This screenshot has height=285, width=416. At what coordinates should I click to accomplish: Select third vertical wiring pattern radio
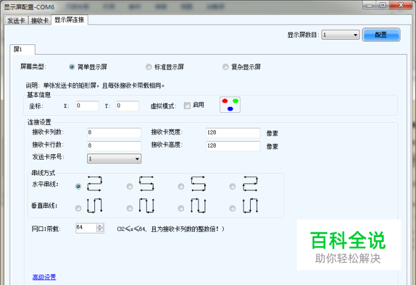(x=181, y=208)
